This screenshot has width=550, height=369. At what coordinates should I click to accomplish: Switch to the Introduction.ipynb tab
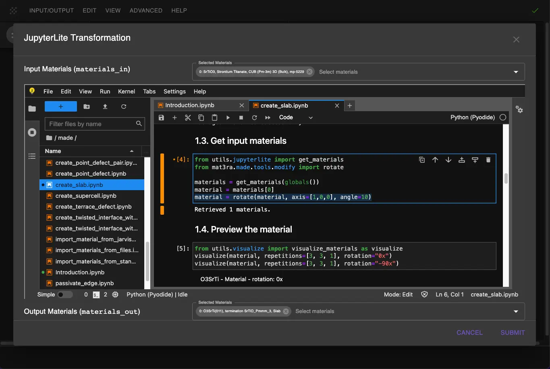pos(190,106)
